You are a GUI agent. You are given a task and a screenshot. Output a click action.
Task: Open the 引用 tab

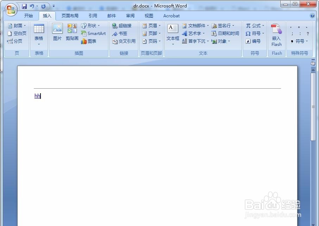click(93, 16)
